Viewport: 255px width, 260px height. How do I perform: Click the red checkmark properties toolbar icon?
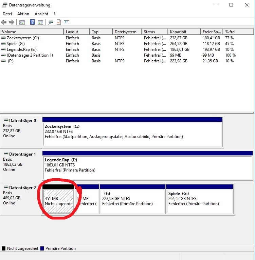(59, 22)
